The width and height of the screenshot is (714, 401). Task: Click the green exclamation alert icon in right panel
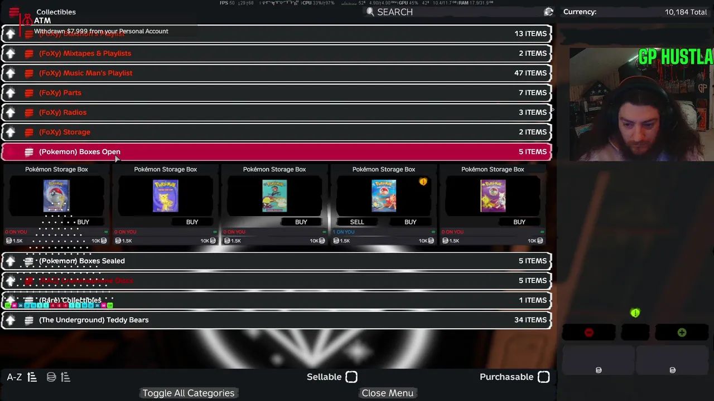[x=635, y=313]
